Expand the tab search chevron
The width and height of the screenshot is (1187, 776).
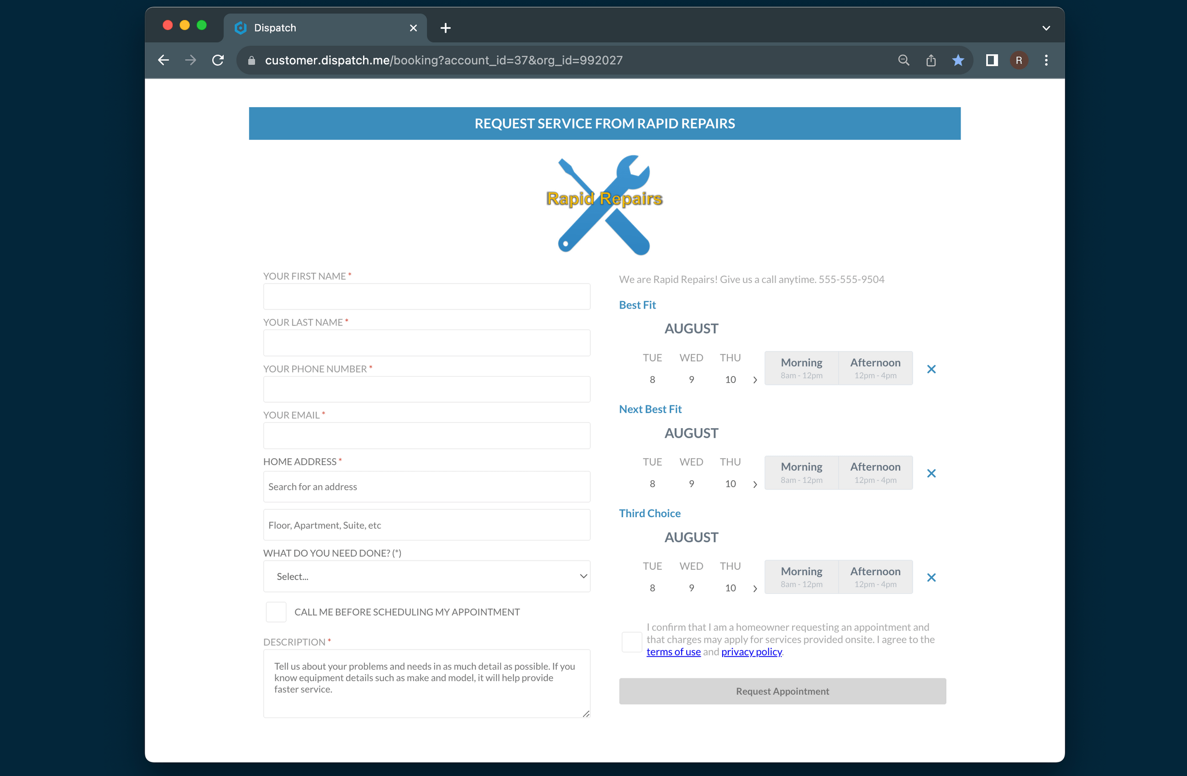tap(1046, 28)
